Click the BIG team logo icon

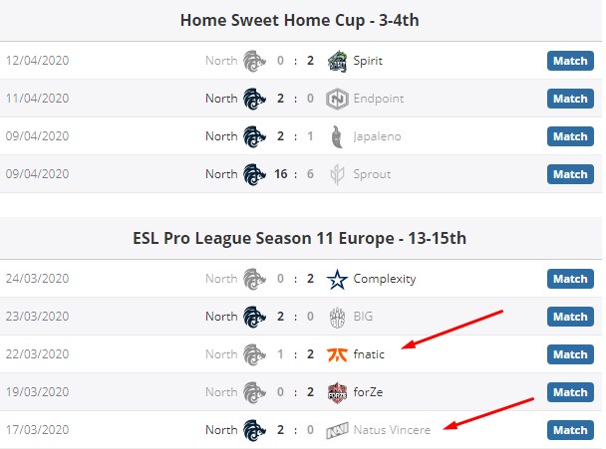tap(336, 317)
